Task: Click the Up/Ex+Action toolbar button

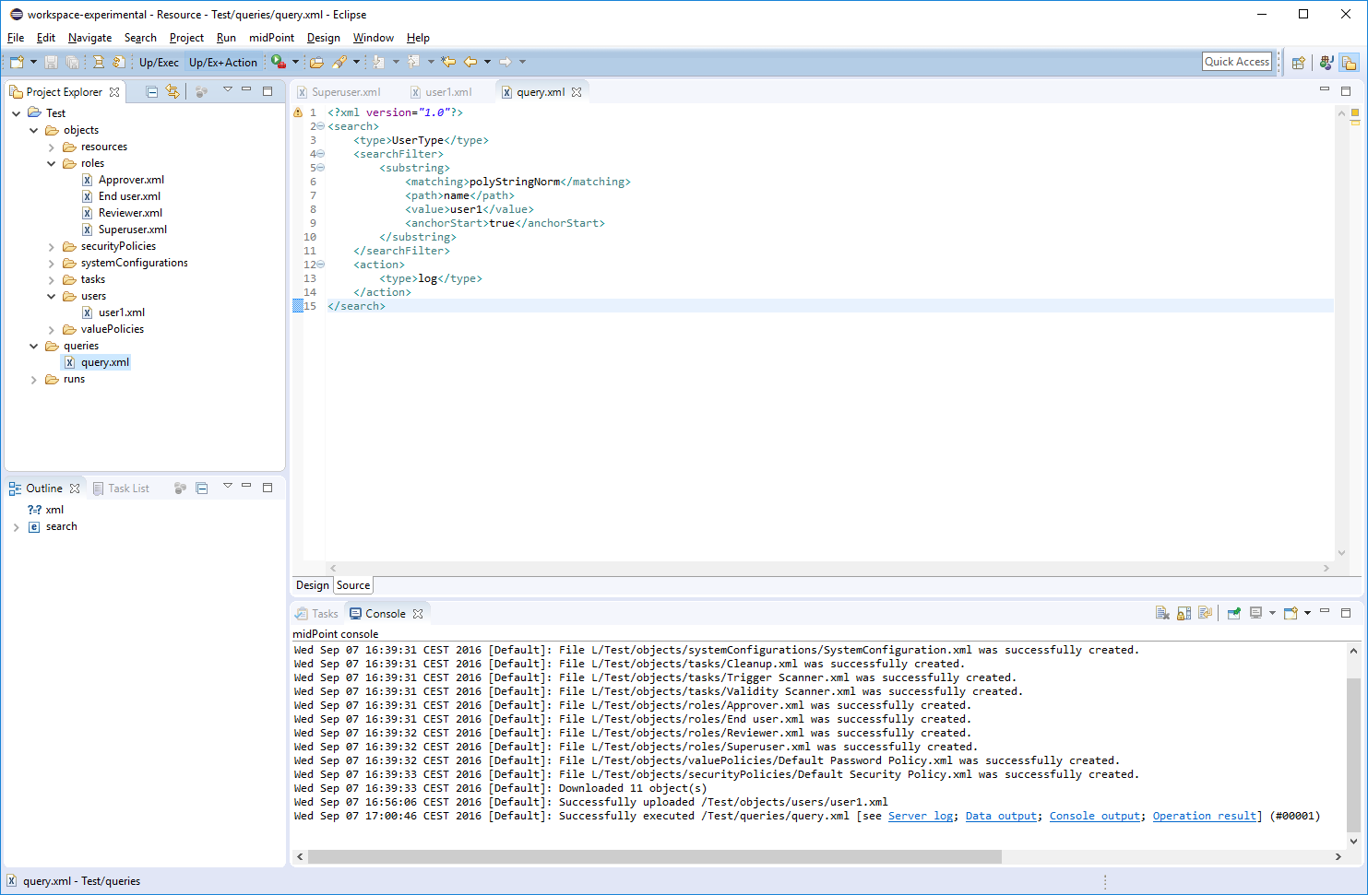Action: pos(222,63)
